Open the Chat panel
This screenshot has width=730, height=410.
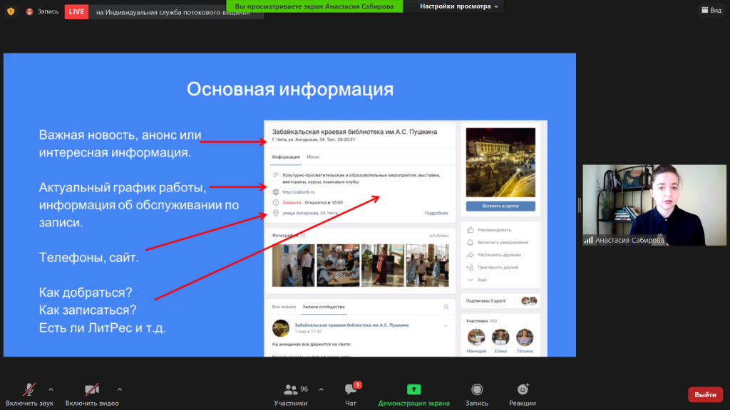[351, 389]
